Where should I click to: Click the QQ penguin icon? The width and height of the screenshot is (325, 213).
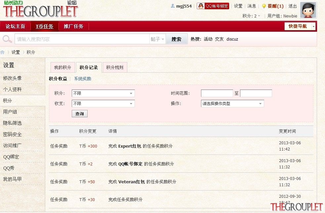[x=201, y=6]
